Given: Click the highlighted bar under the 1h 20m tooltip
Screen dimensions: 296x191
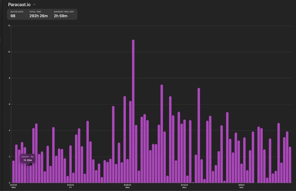Looking at the screenshot, I should (28, 175).
